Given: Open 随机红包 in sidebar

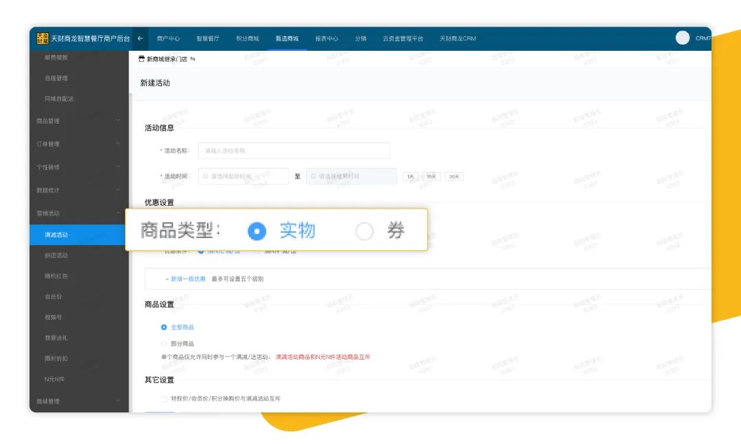Looking at the screenshot, I should (x=56, y=276).
